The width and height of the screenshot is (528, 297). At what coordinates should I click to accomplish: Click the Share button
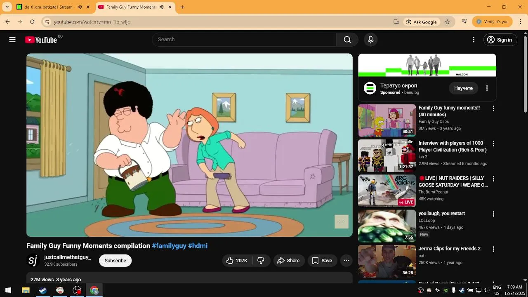pos(288,261)
